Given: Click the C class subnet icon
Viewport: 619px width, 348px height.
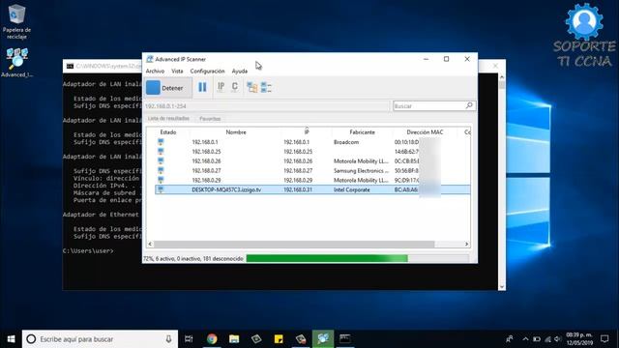Looking at the screenshot, I should [x=235, y=87].
